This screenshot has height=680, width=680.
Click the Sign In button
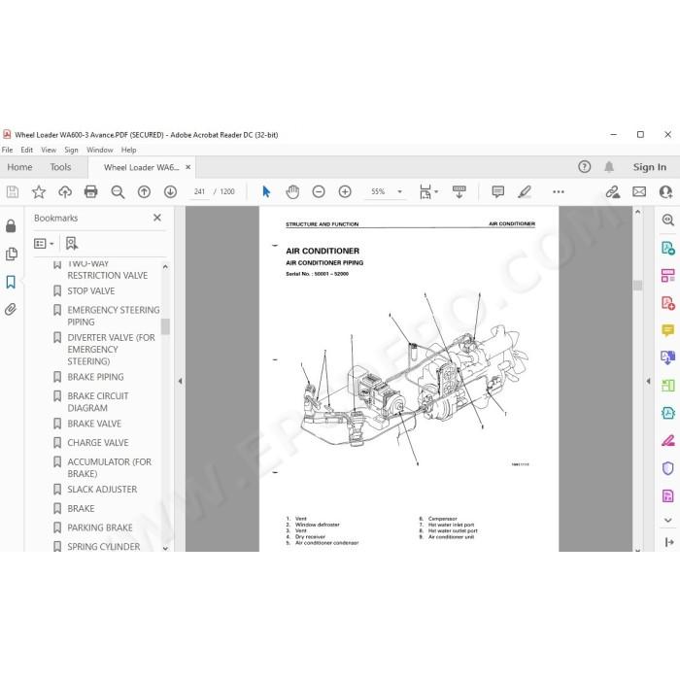[649, 167]
